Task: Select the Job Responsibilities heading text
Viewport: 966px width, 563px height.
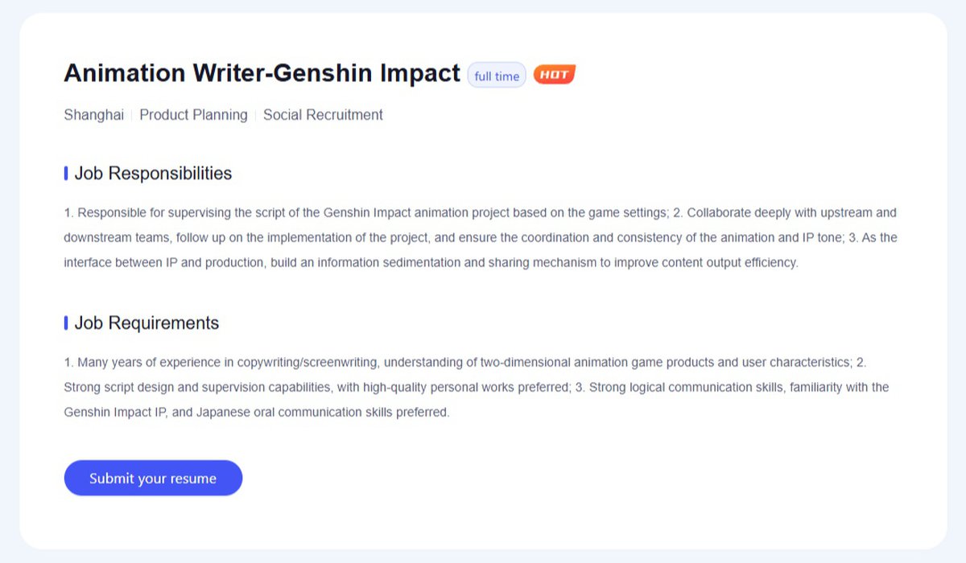Action: point(153,173)
